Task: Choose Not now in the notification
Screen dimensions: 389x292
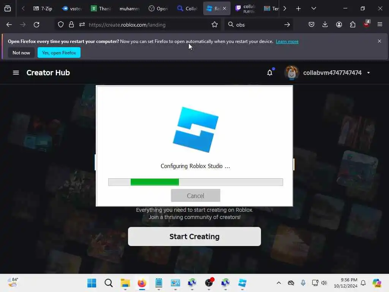Action: [x=21, y=52]
